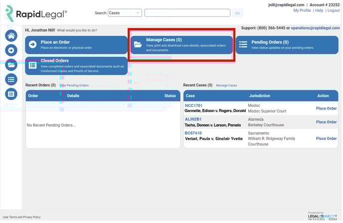Select the sidebar Pending Orders list icon
The height and width of the screenshot is (223, 343).
[x=11, y=80]
